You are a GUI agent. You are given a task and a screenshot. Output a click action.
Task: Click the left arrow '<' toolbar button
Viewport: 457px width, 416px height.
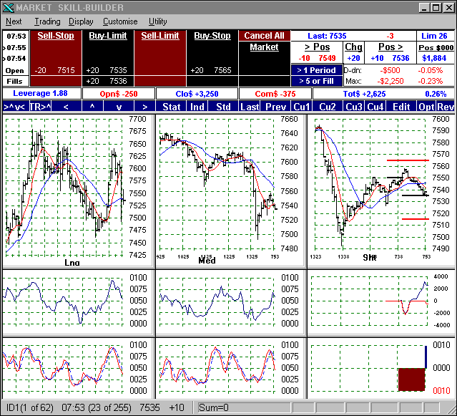pos(67,107)
